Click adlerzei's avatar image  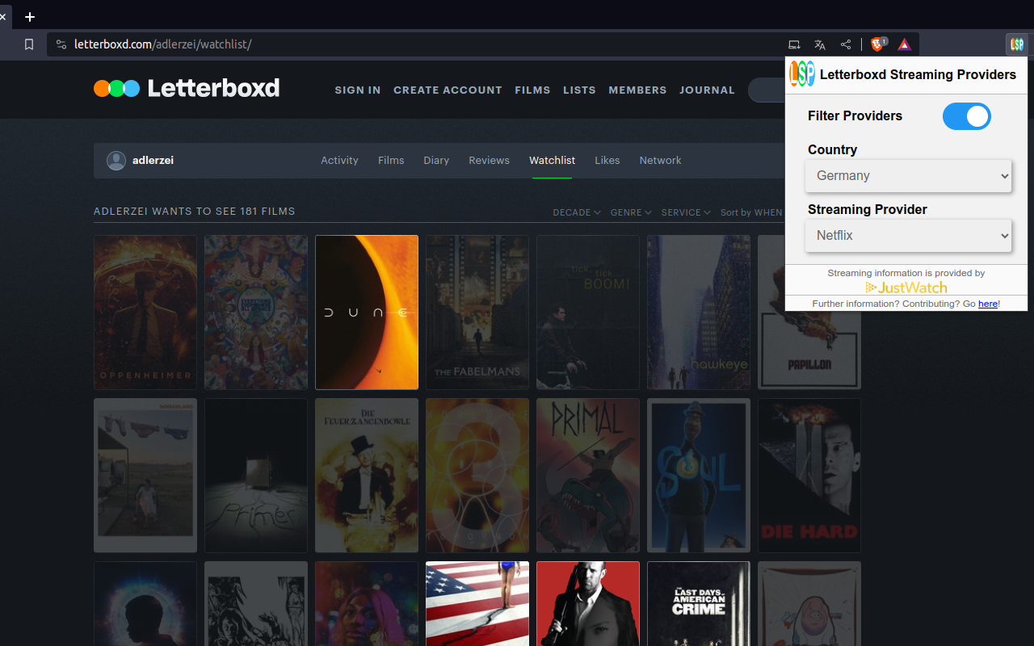point(116,161)
